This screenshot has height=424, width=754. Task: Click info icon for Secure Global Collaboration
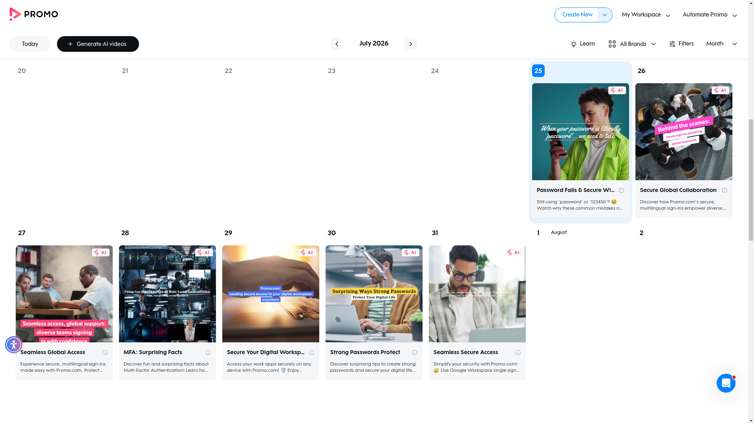pyautogui.click(x=725, y=190)
